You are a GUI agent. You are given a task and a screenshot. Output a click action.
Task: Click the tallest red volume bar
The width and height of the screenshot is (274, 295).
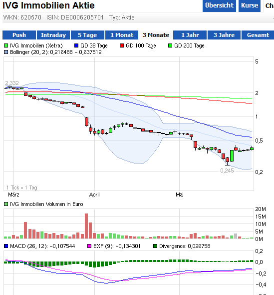86,226
